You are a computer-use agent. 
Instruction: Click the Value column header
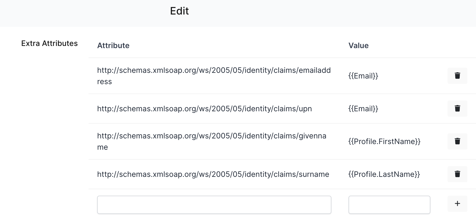(358, 45)
